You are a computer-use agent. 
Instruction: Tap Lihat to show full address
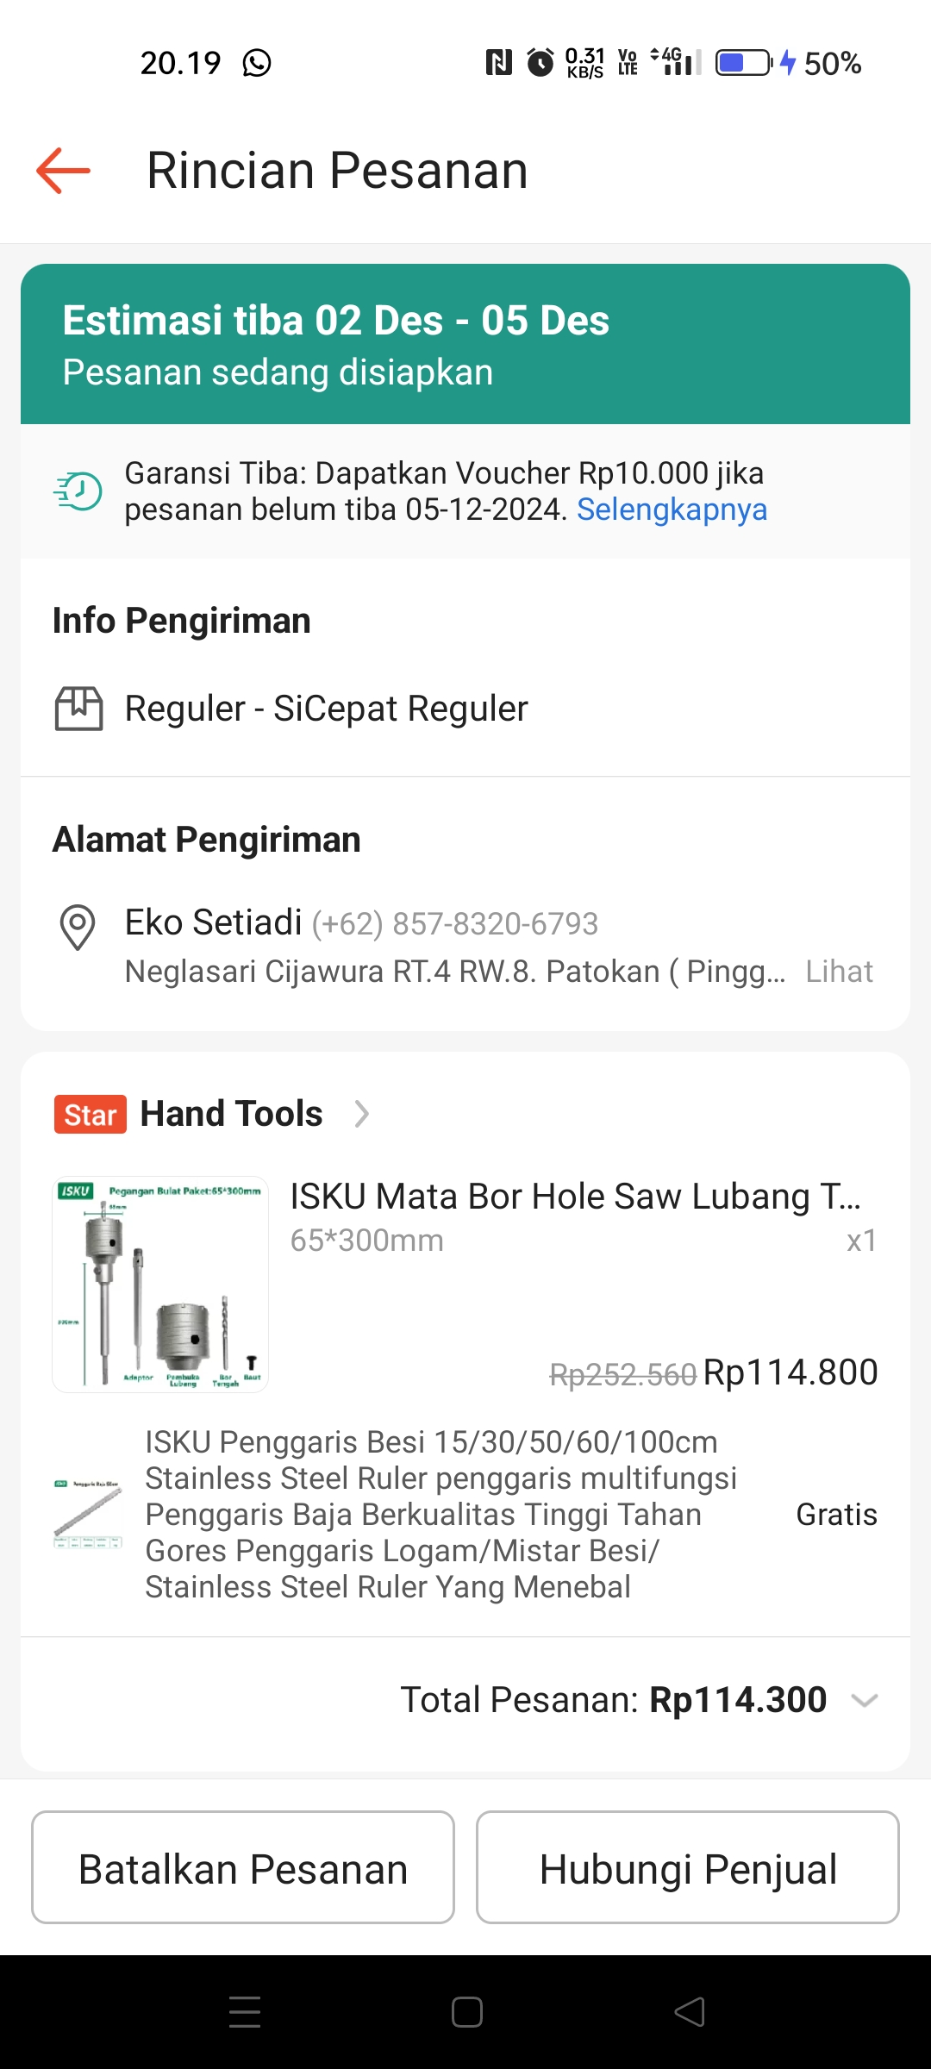click(839, 972)
